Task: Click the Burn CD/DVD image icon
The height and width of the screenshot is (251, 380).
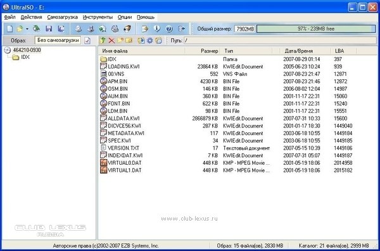Action: pos(127,29)
